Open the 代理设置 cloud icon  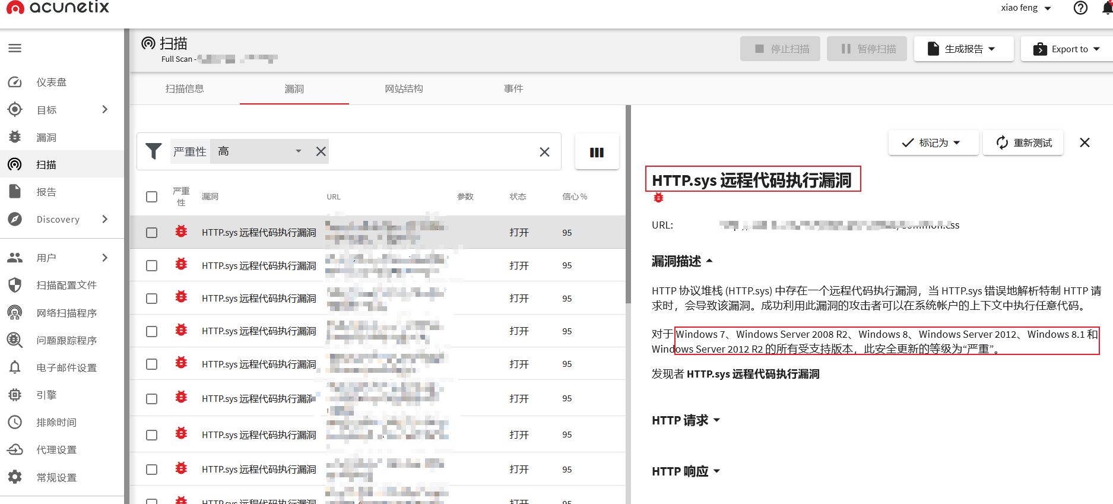coord(15,449)
